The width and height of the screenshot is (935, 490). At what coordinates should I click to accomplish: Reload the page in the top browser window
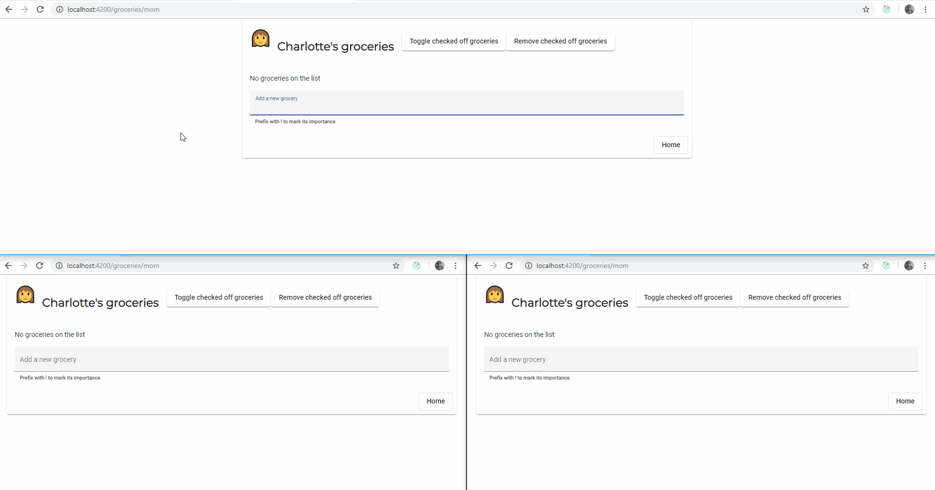40,9
